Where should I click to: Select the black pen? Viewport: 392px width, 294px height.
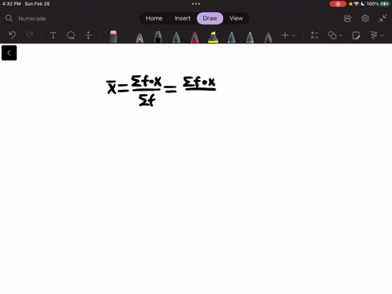[x=158, y=36]
